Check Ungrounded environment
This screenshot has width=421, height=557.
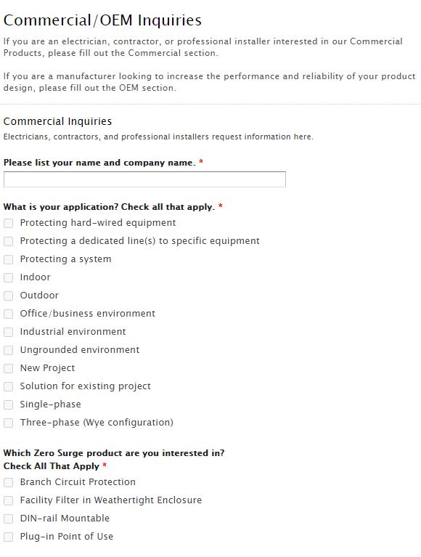pos(8,350)
